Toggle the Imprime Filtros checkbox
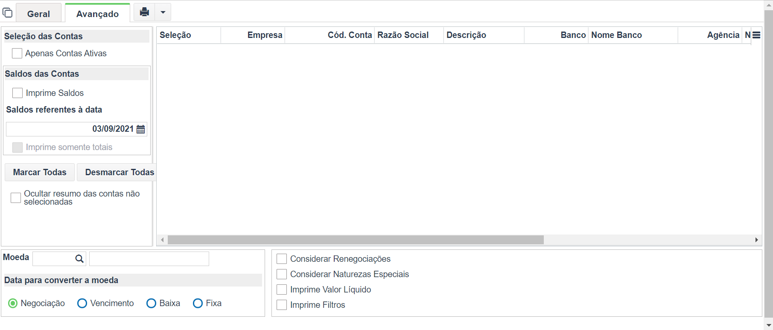 click(x=282, y=305)
